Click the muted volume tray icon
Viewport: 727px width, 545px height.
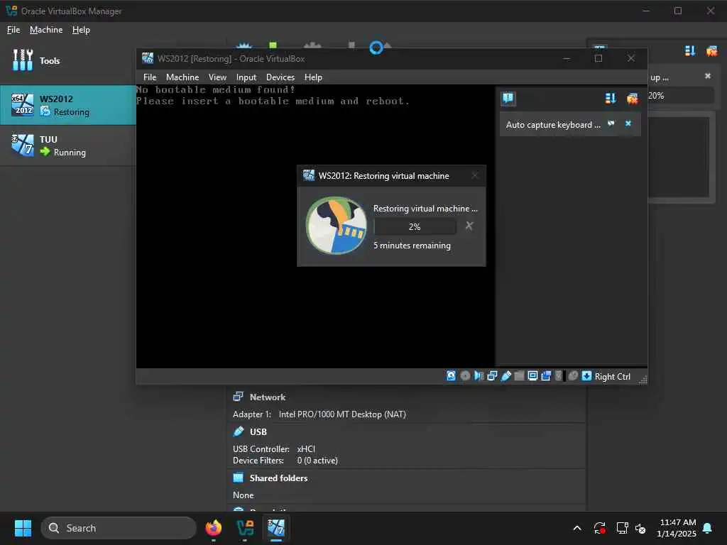point(640,528)
